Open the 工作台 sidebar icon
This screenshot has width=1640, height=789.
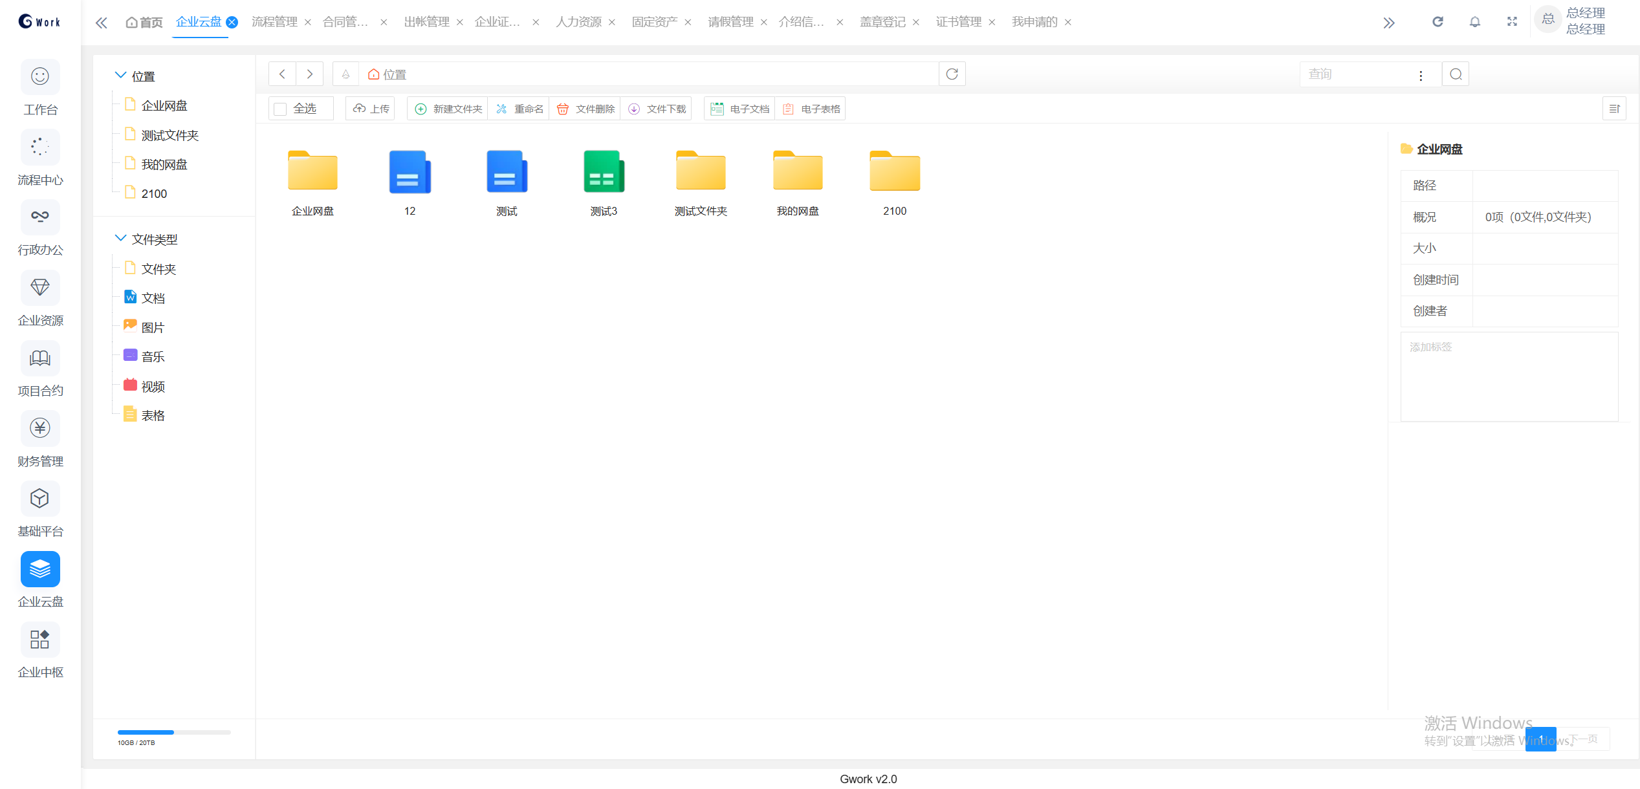[40, 78]
